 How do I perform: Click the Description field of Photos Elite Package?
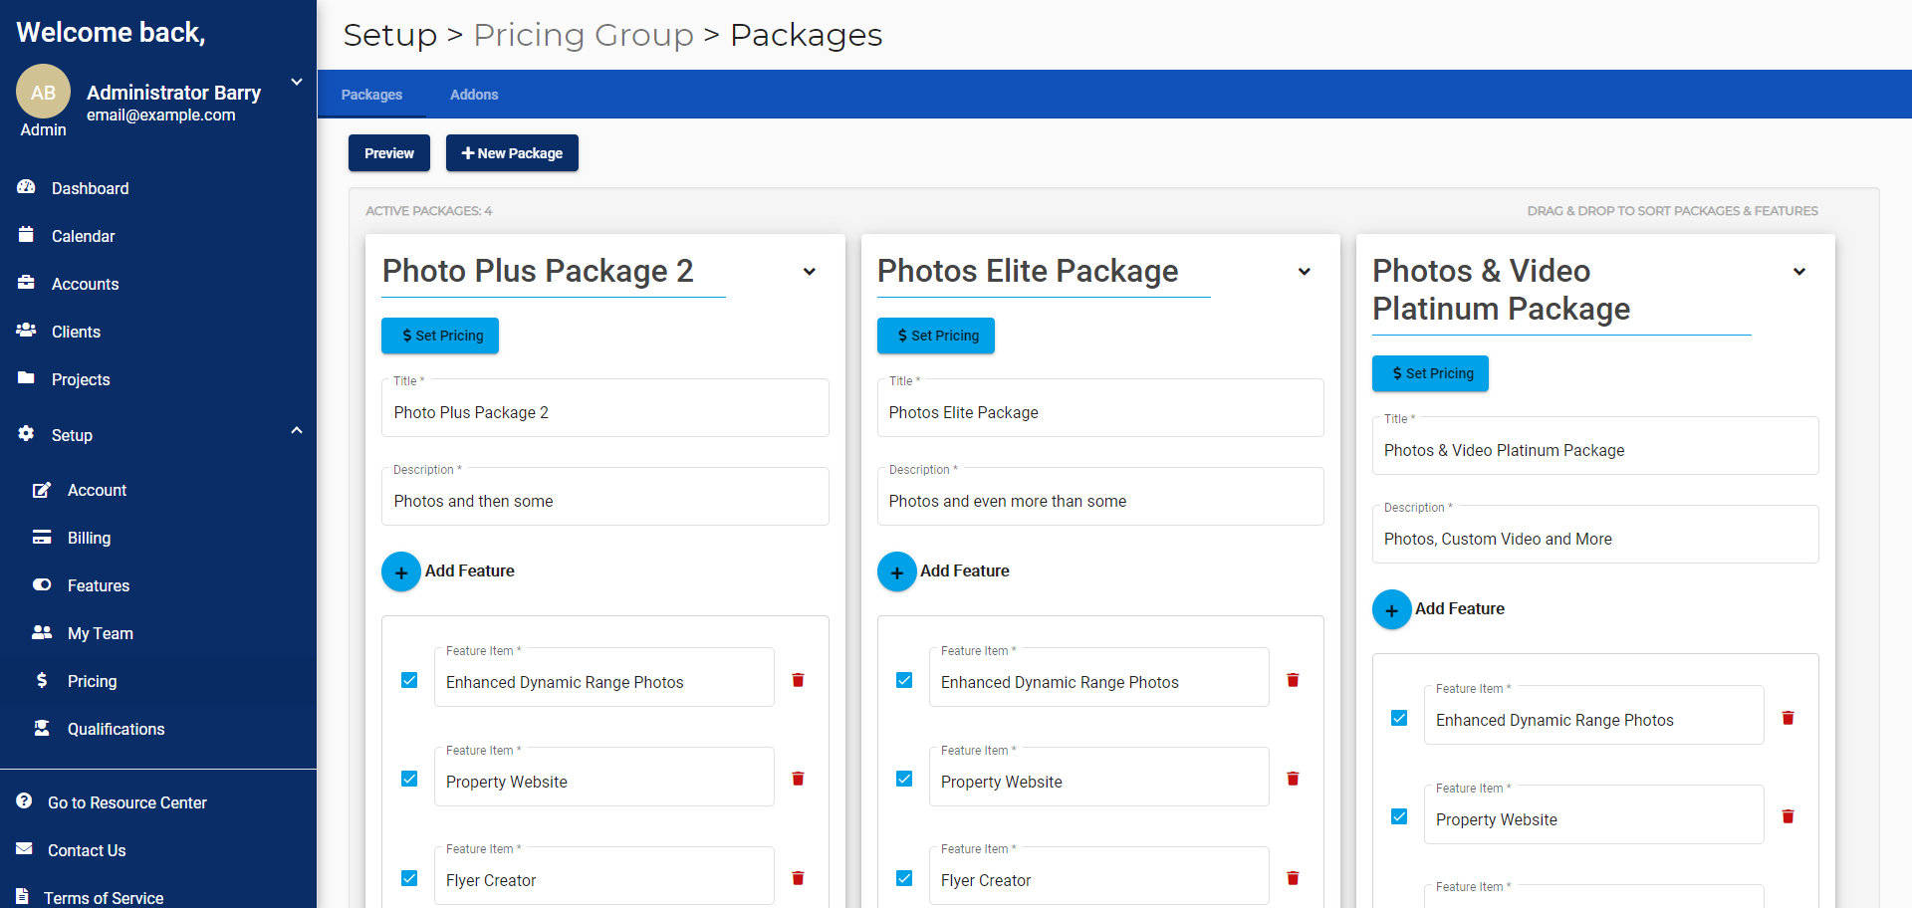click(1100, 497)
